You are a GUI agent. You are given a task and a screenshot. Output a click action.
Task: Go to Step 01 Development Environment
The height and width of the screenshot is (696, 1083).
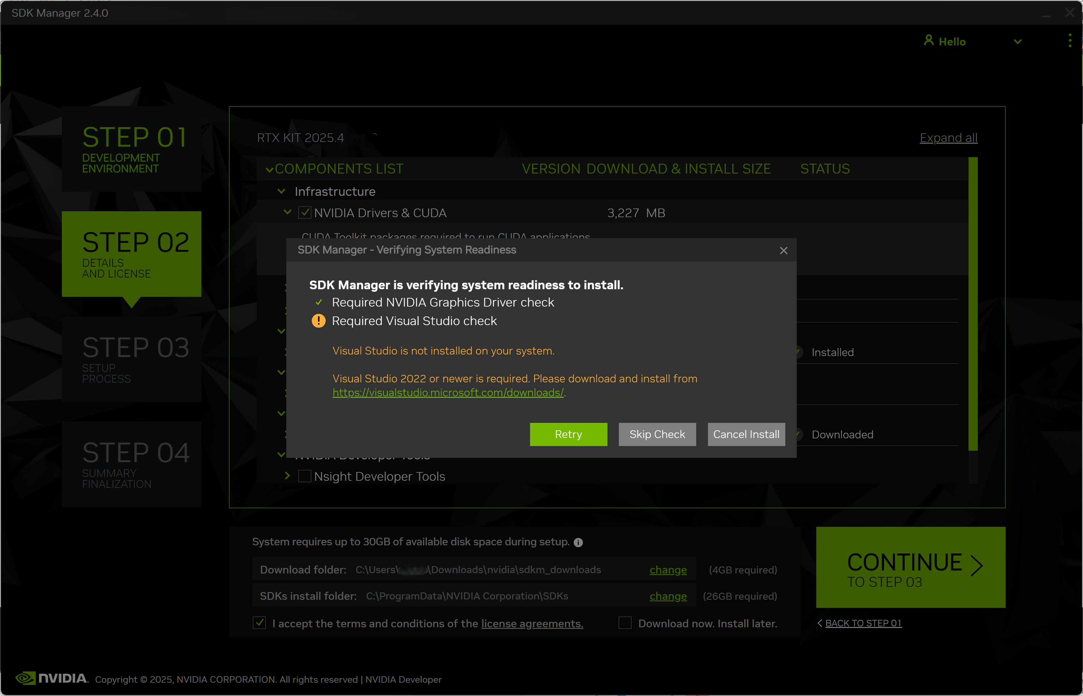tap(132, 149)
